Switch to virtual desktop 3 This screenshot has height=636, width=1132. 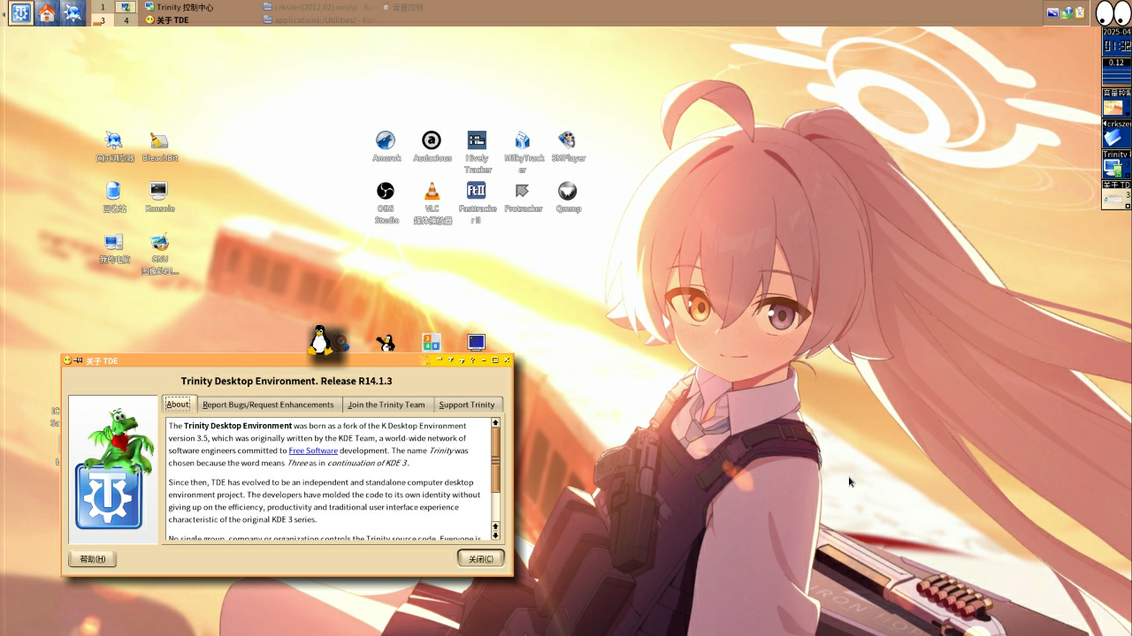103,20
